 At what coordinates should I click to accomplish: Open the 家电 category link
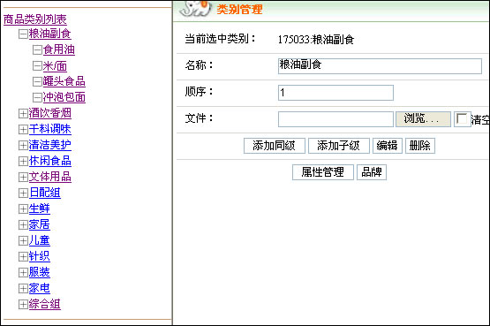click(x=40, y=289)
